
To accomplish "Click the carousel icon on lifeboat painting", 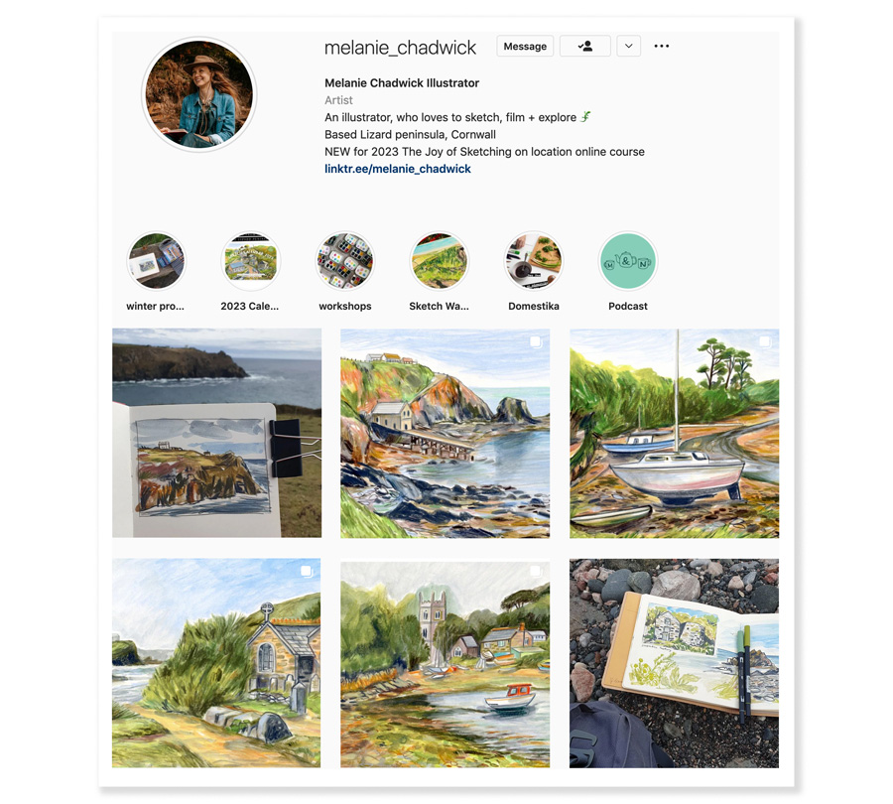I will pyautogui.click(x=536, y=341).
